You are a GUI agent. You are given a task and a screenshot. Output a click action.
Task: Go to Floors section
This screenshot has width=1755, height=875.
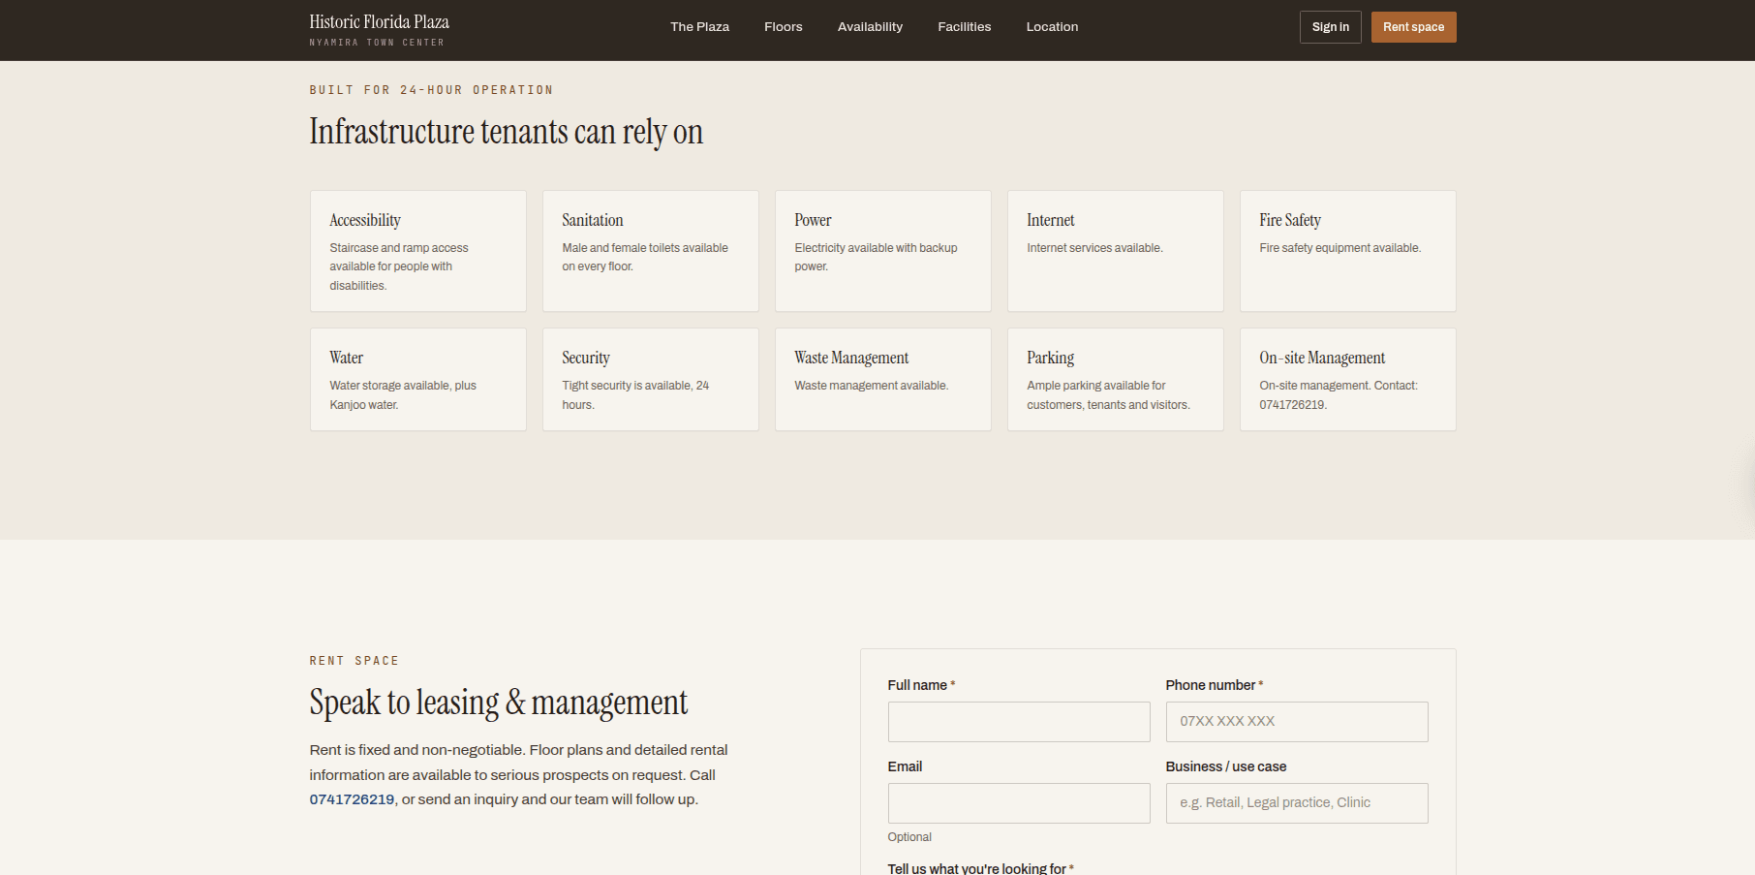(783, 27)
